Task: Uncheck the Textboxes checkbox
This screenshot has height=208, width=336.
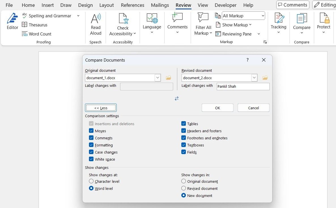Action: [183, 145]
